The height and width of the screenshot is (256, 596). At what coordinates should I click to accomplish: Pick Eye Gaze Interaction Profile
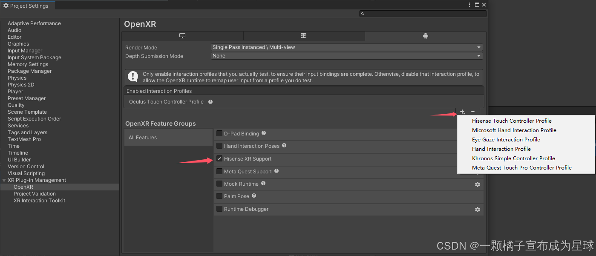click(x=506, y=140)
